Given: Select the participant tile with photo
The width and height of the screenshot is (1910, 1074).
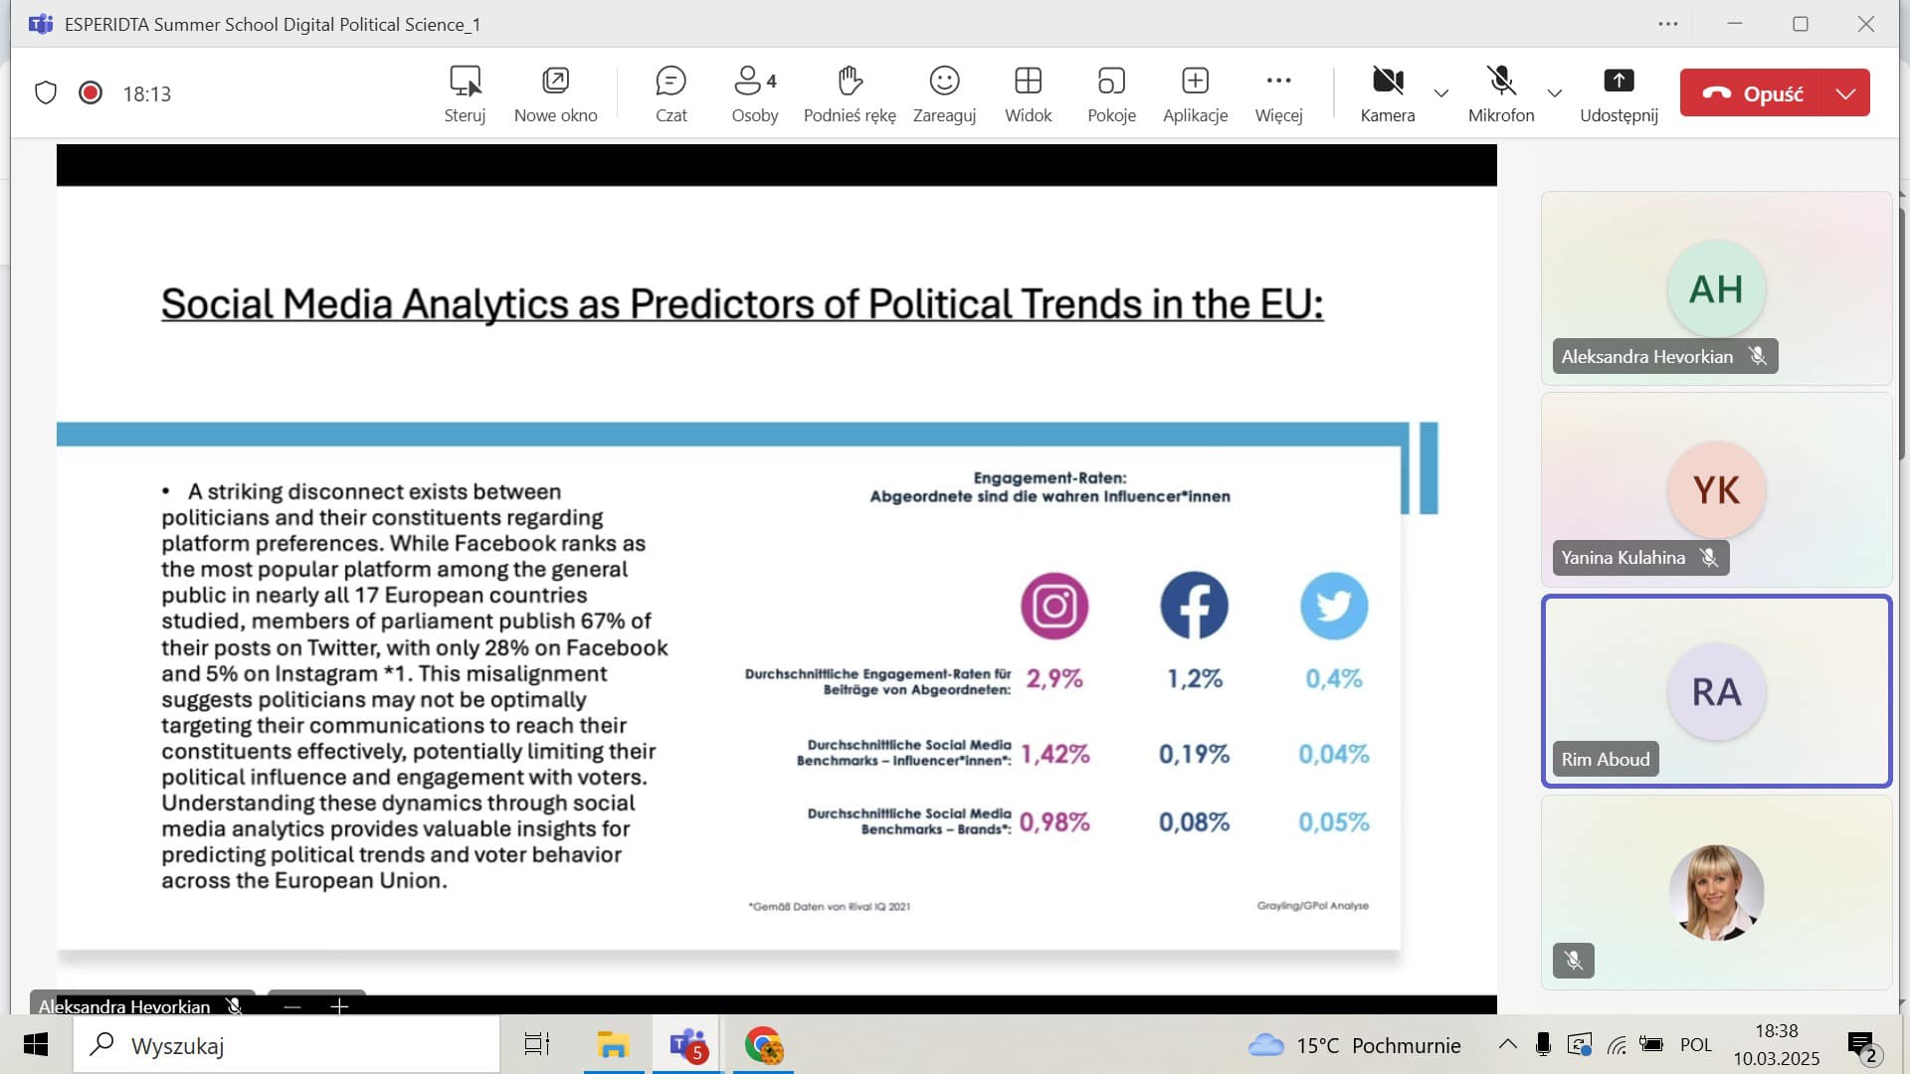Looking at the screenshot, I should tap(1716, 892).
